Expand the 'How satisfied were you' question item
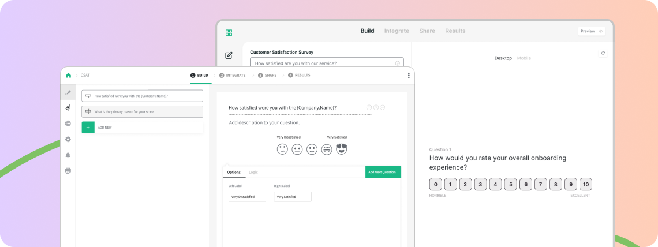This screenshot has width=658, height=247. pyautogui.click(x=142, y=96)
